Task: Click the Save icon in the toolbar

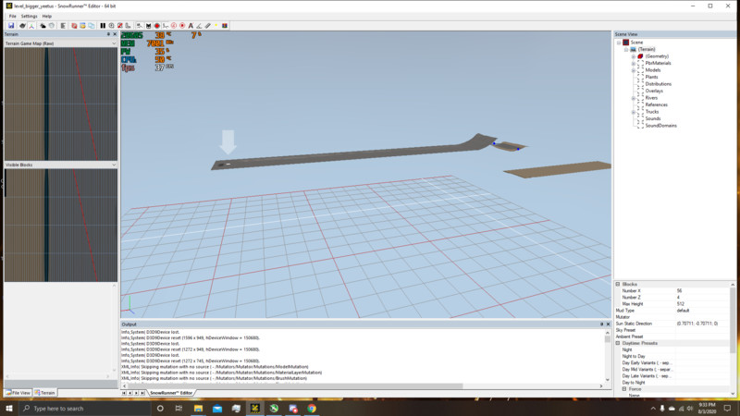Action: pos(9,25)
